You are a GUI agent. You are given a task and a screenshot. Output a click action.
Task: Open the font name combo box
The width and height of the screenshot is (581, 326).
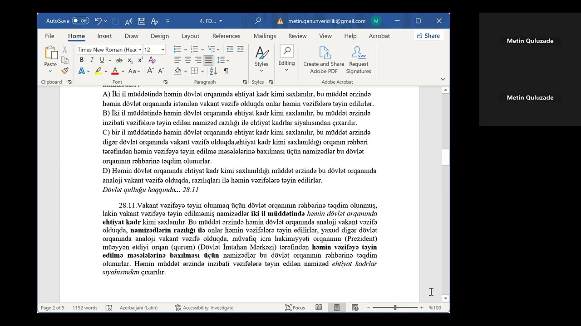tap(109, 50)
